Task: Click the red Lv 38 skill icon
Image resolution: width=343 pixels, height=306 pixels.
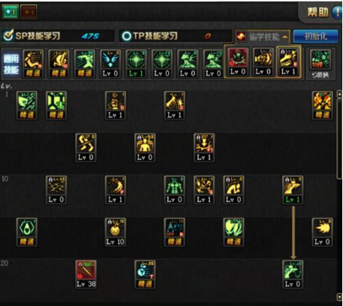Action: pyautogui.click(x=86, y=274)
